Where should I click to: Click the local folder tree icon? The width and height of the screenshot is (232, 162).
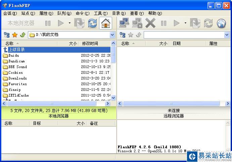7,35
